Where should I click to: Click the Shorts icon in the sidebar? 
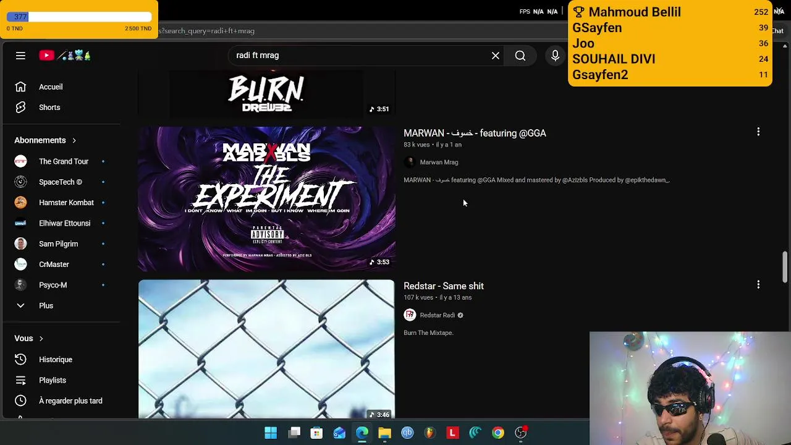pos(20,108)
